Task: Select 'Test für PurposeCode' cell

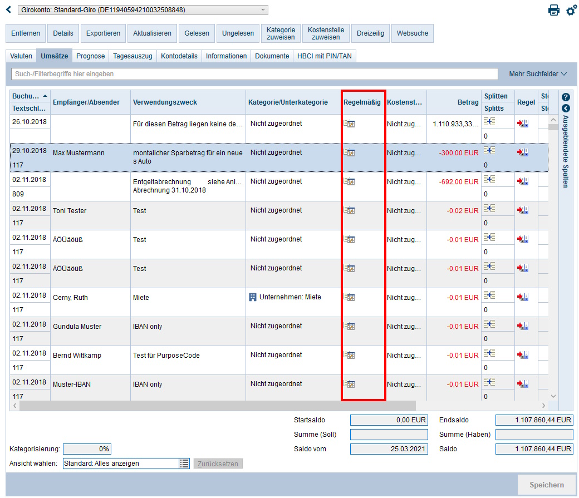Action: [x=188, y=360]
